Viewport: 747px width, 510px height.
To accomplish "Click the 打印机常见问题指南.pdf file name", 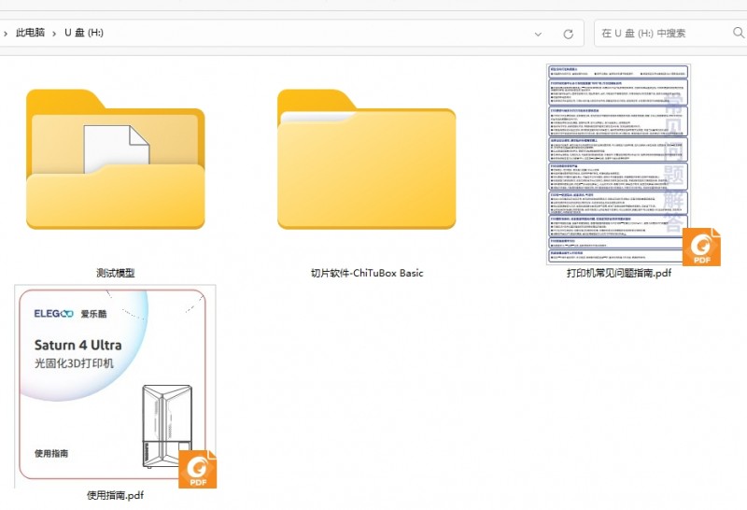I will 619,273.
